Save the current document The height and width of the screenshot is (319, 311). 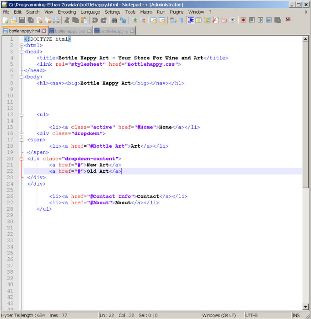coord(22,20)
